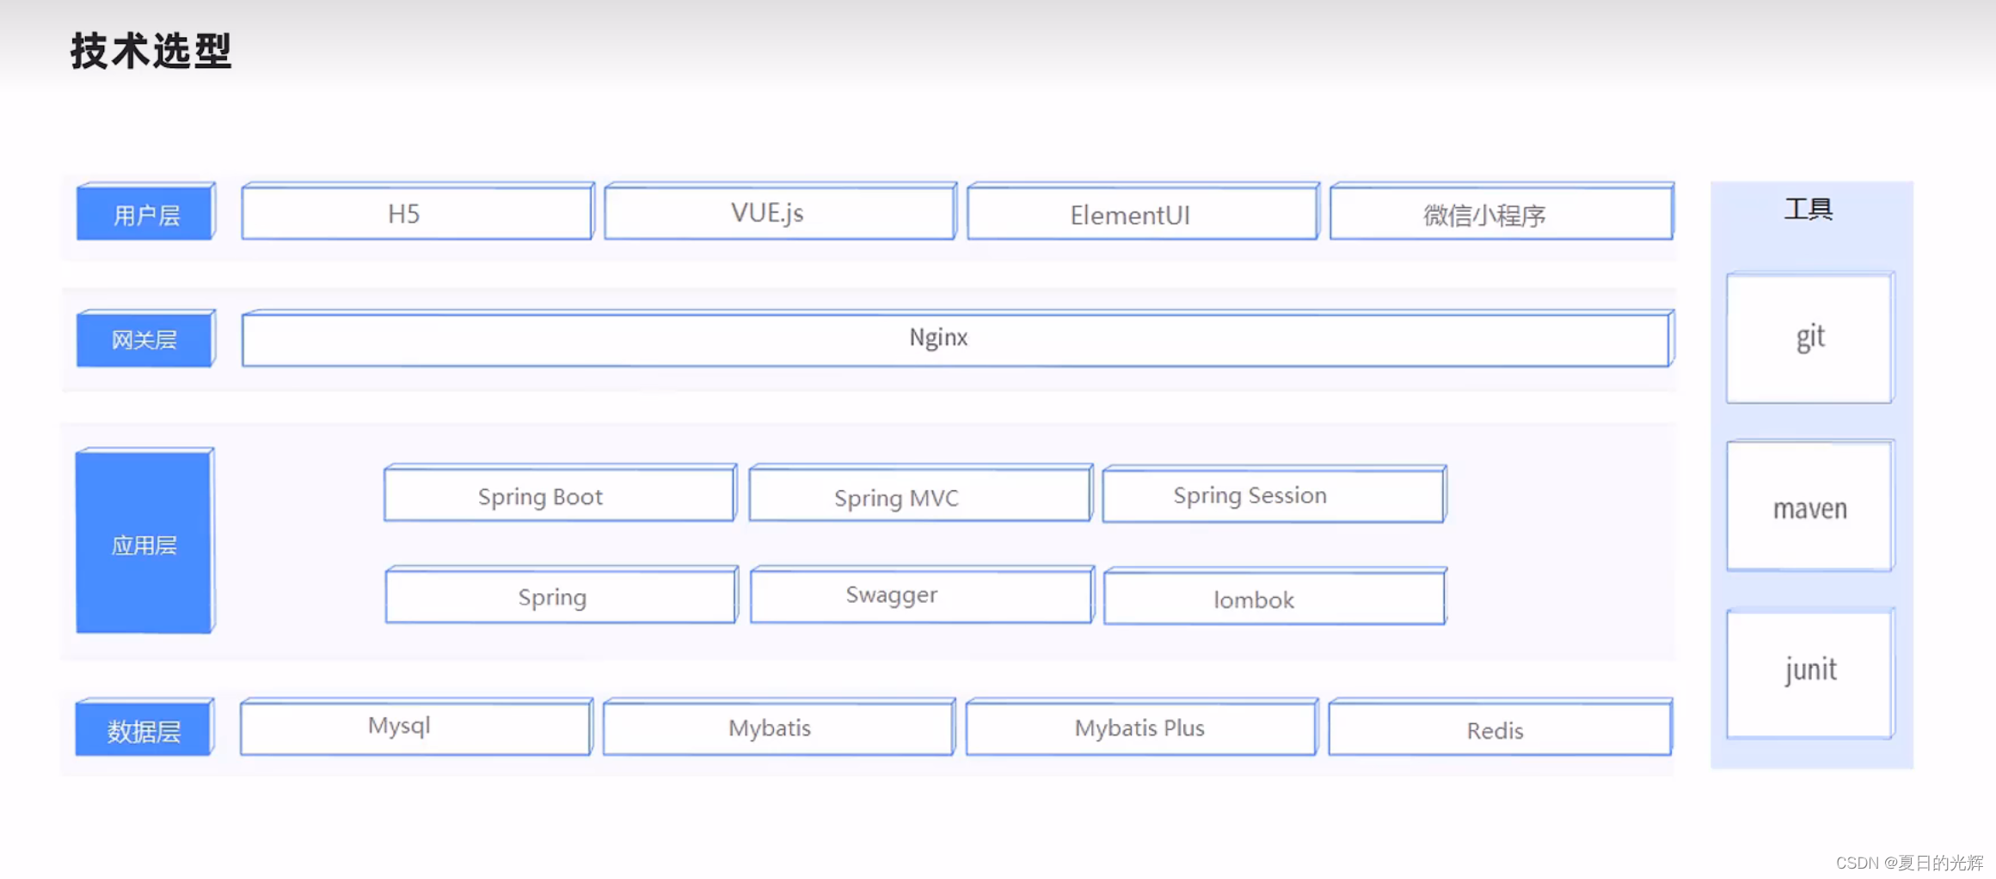Select the 用户层 layer label
Viewport: 1996px width, 879px height.
point(145,212)
